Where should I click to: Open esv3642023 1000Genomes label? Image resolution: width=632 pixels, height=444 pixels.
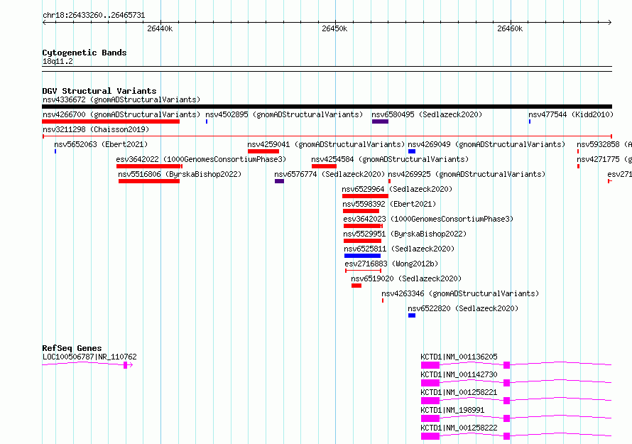pyautogui.click(x=428, y=219)
